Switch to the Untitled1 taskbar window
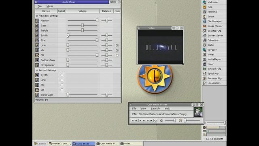Image resolution: width=259 pixels, height=146 pixels. click(x=59, y=144)
